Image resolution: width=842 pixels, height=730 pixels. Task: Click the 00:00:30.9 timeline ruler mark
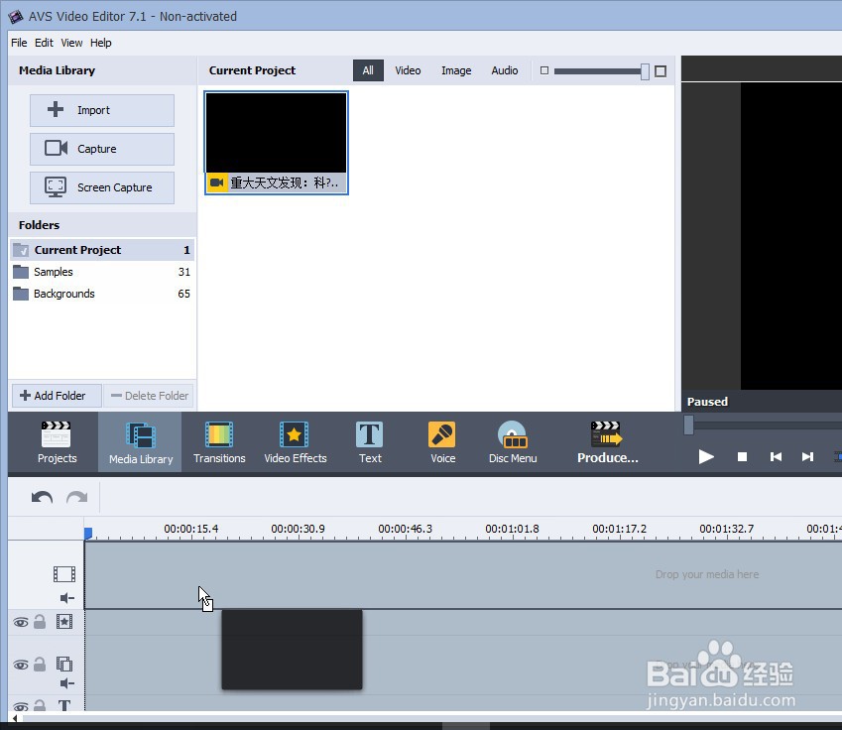(x=298, y=529)
